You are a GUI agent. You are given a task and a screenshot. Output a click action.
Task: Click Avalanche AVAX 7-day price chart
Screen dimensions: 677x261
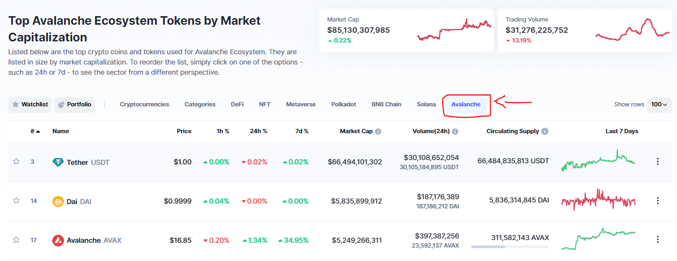[598, 239]
